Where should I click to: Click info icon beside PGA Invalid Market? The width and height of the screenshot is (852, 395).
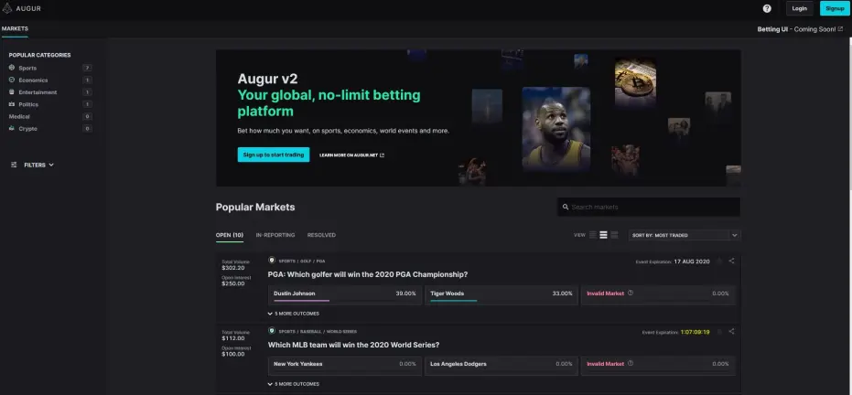point(631,293)
